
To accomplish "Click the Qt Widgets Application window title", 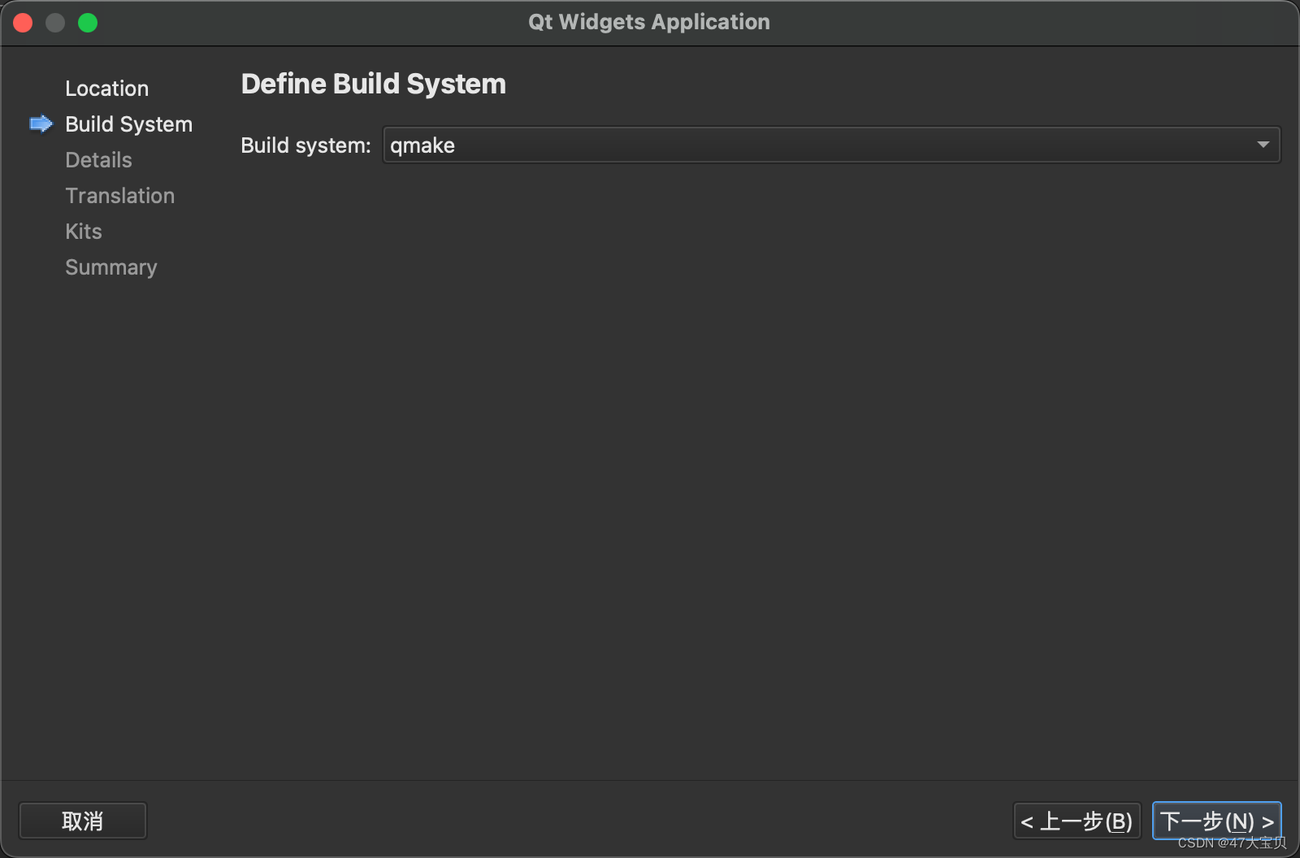I will (649, 22).
